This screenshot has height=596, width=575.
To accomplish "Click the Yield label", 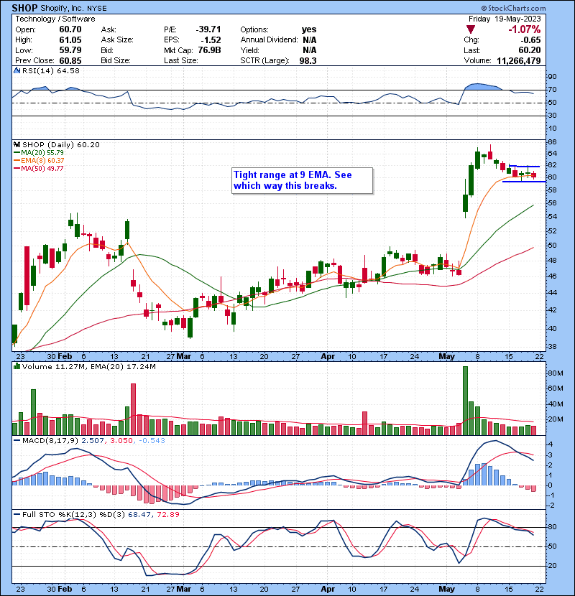I will click(x=249, y=50).
